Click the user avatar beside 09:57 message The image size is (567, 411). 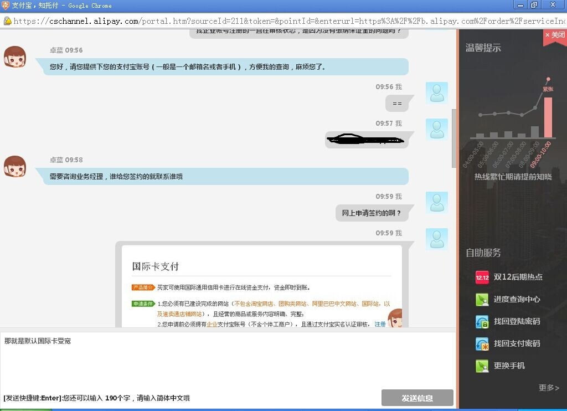[x=436, y=129]
